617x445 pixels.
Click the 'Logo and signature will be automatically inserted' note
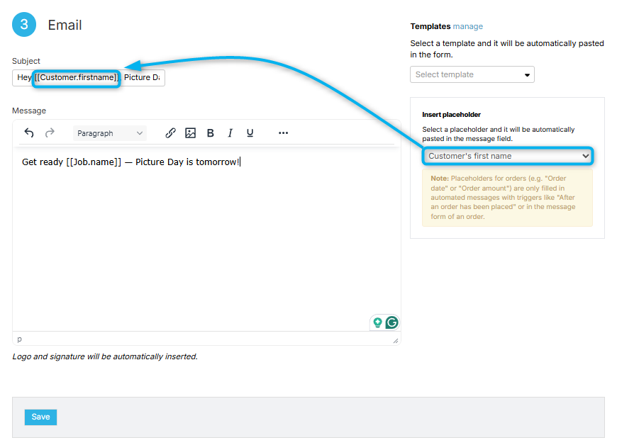click(105, 356)
